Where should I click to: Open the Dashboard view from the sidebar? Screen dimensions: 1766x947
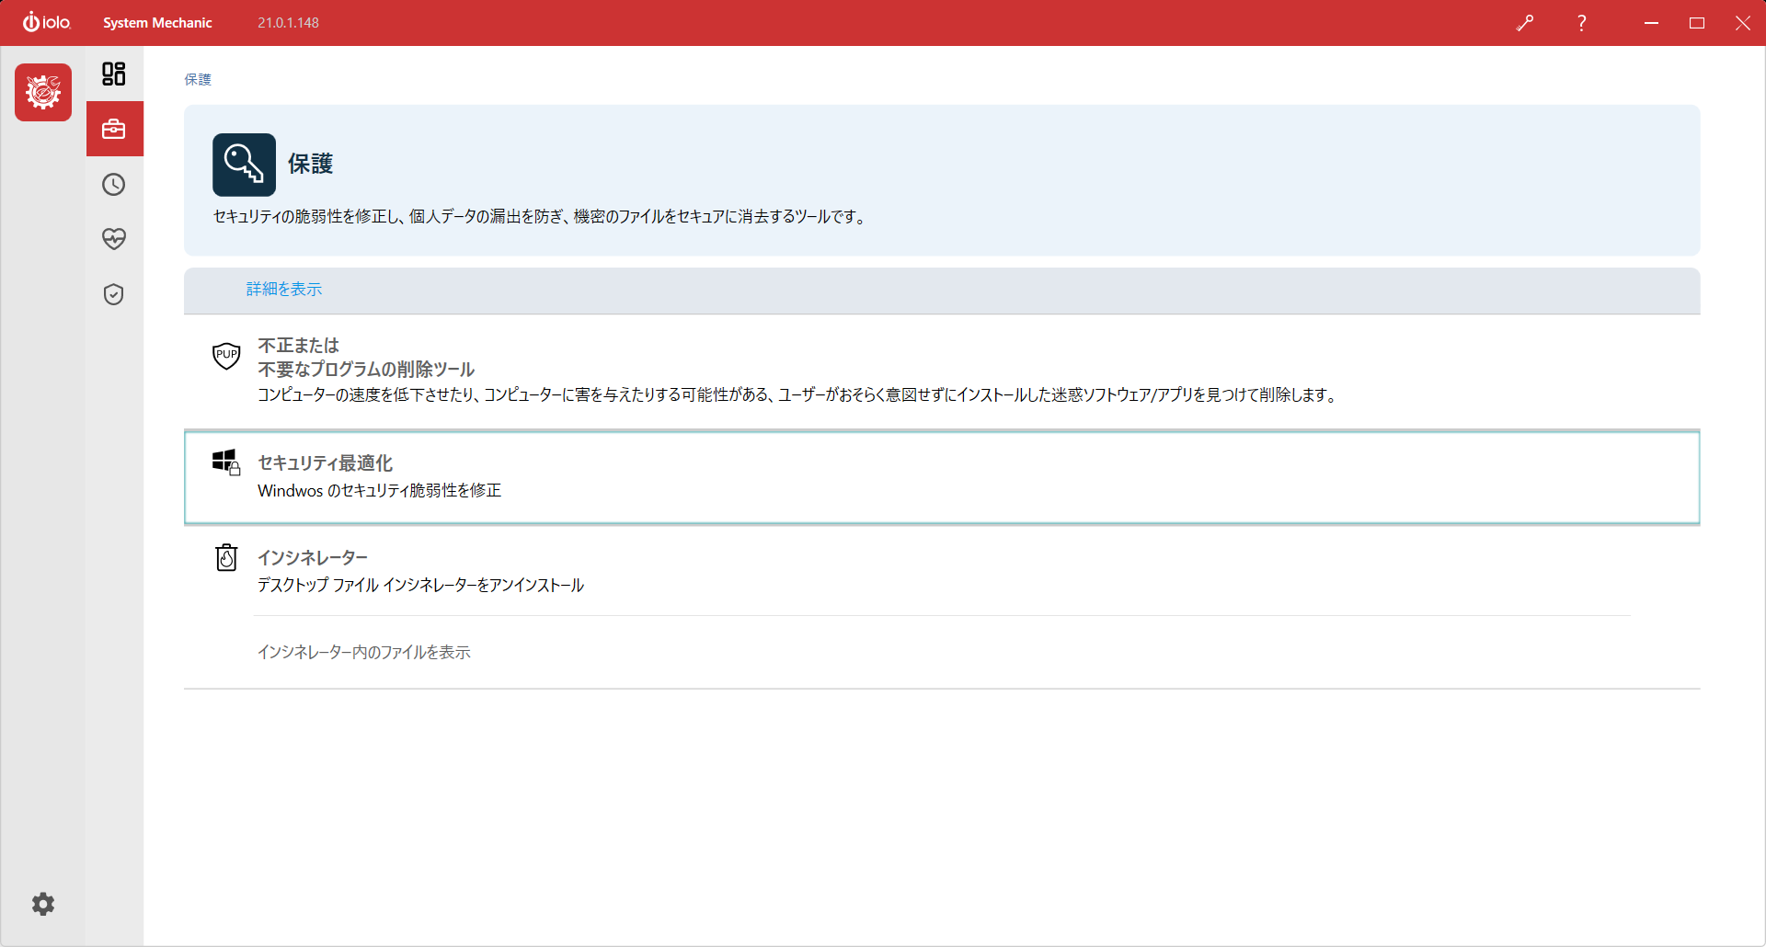114,74
